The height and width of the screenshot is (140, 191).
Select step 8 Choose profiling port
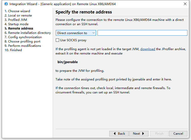click(22, 41)
